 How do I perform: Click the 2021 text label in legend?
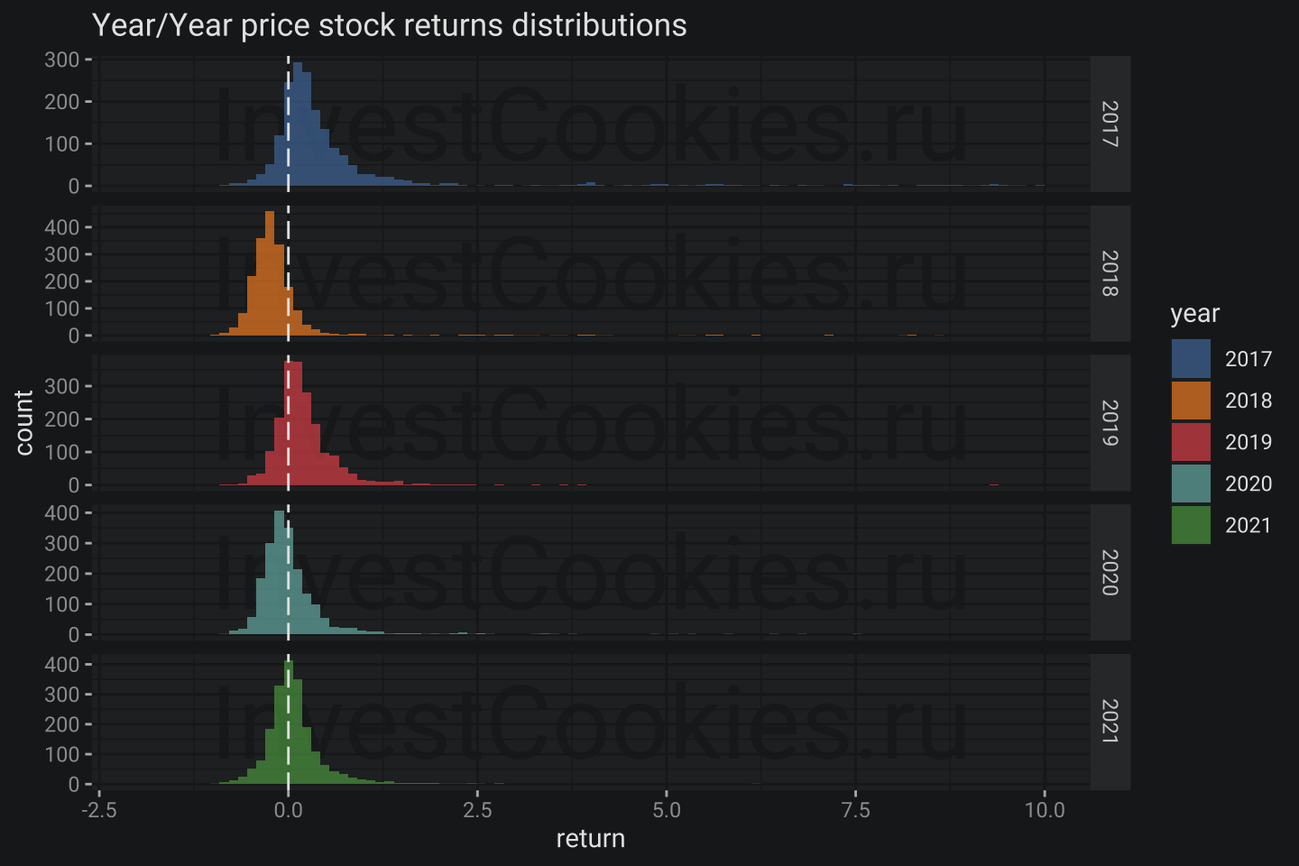1248,525
